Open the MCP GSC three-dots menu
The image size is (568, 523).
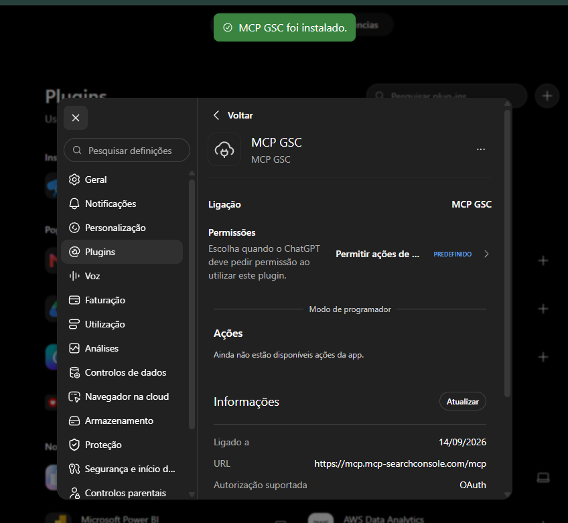pos(481,149)
